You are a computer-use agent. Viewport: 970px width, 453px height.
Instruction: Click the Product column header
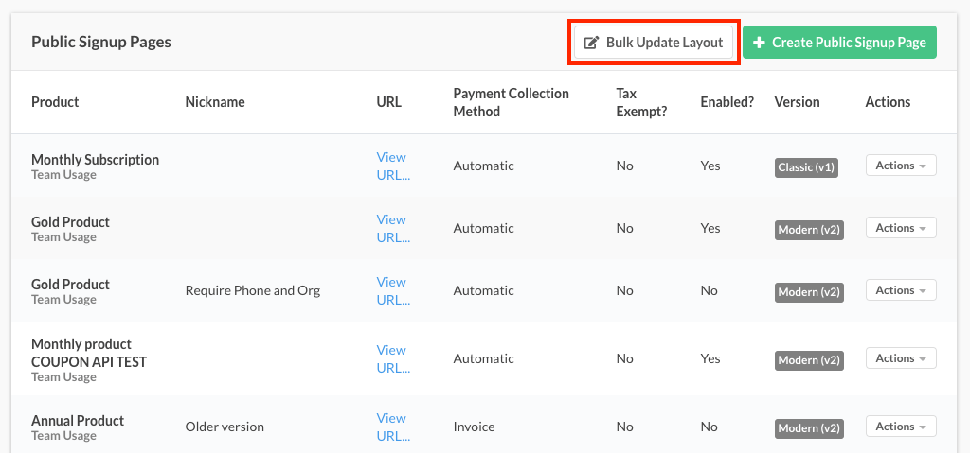click(55, 102)
